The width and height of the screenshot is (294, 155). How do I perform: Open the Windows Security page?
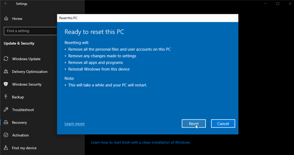click(x=27, y=84)
